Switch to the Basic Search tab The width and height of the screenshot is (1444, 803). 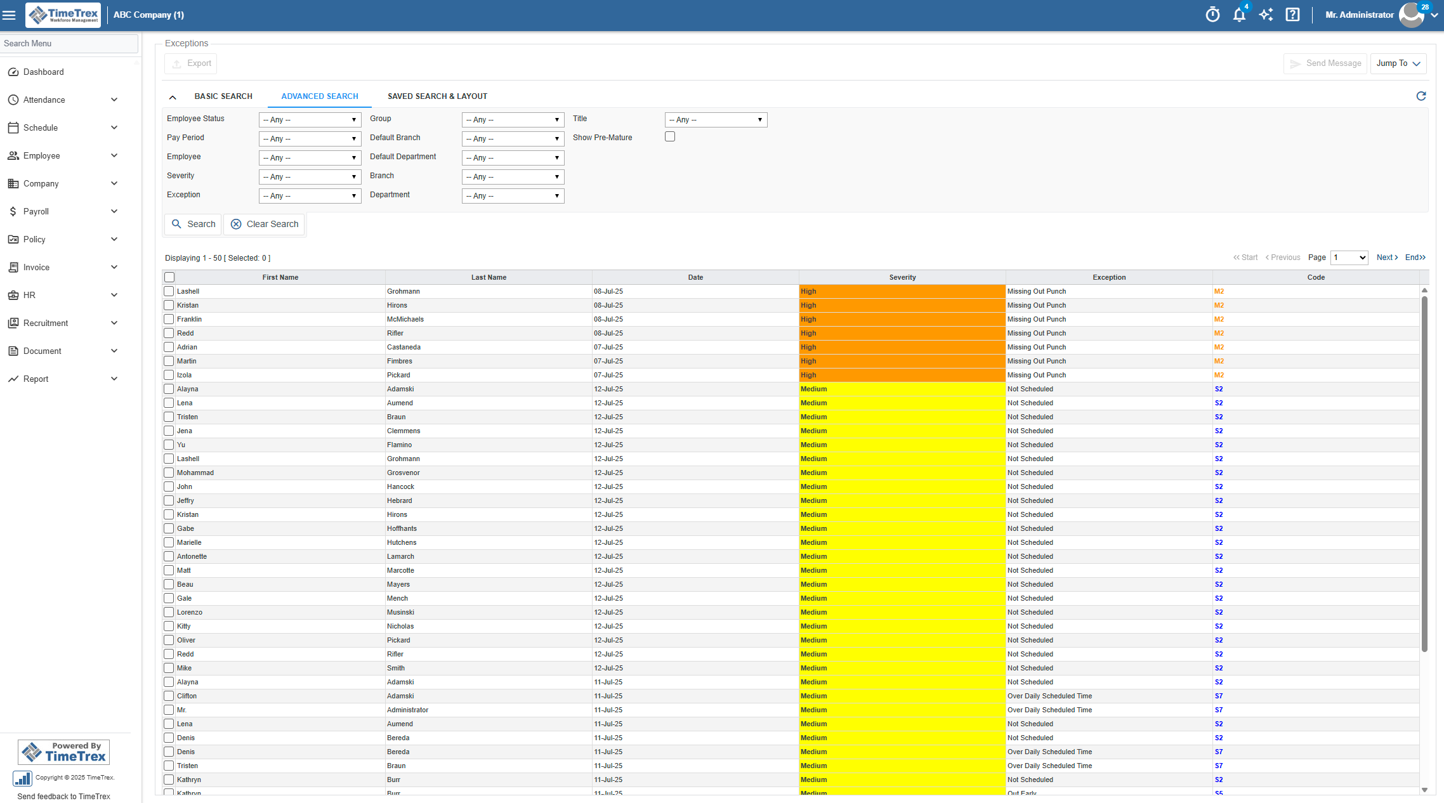pyautogui.click(x=223, y=96)
